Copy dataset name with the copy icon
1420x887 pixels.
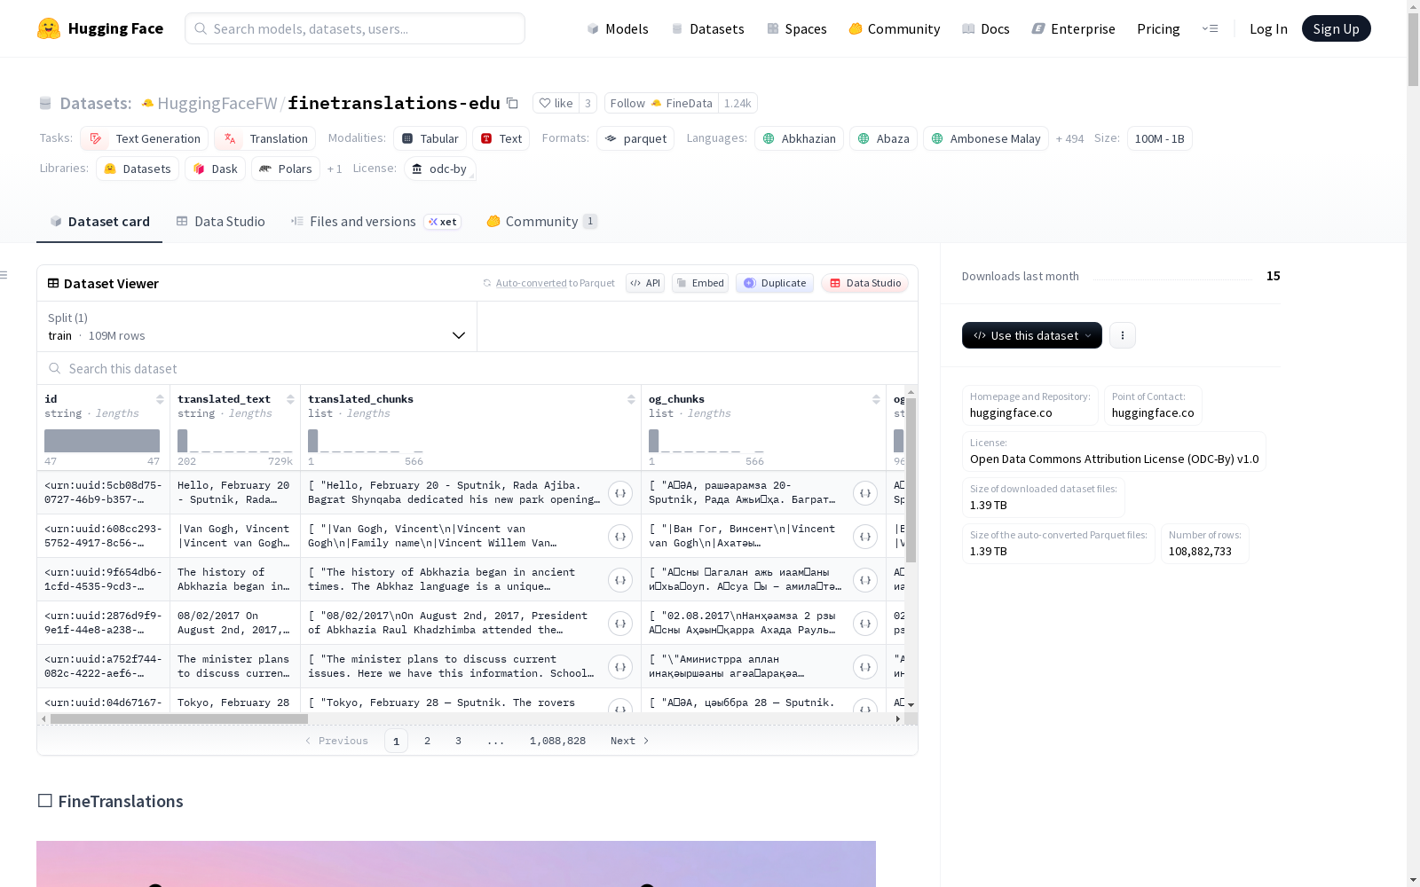(x=512, y=103)
